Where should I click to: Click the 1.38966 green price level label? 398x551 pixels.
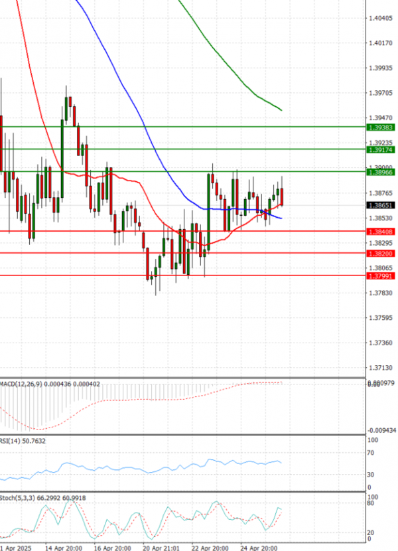pyautogui.click(x=381, y=172)
